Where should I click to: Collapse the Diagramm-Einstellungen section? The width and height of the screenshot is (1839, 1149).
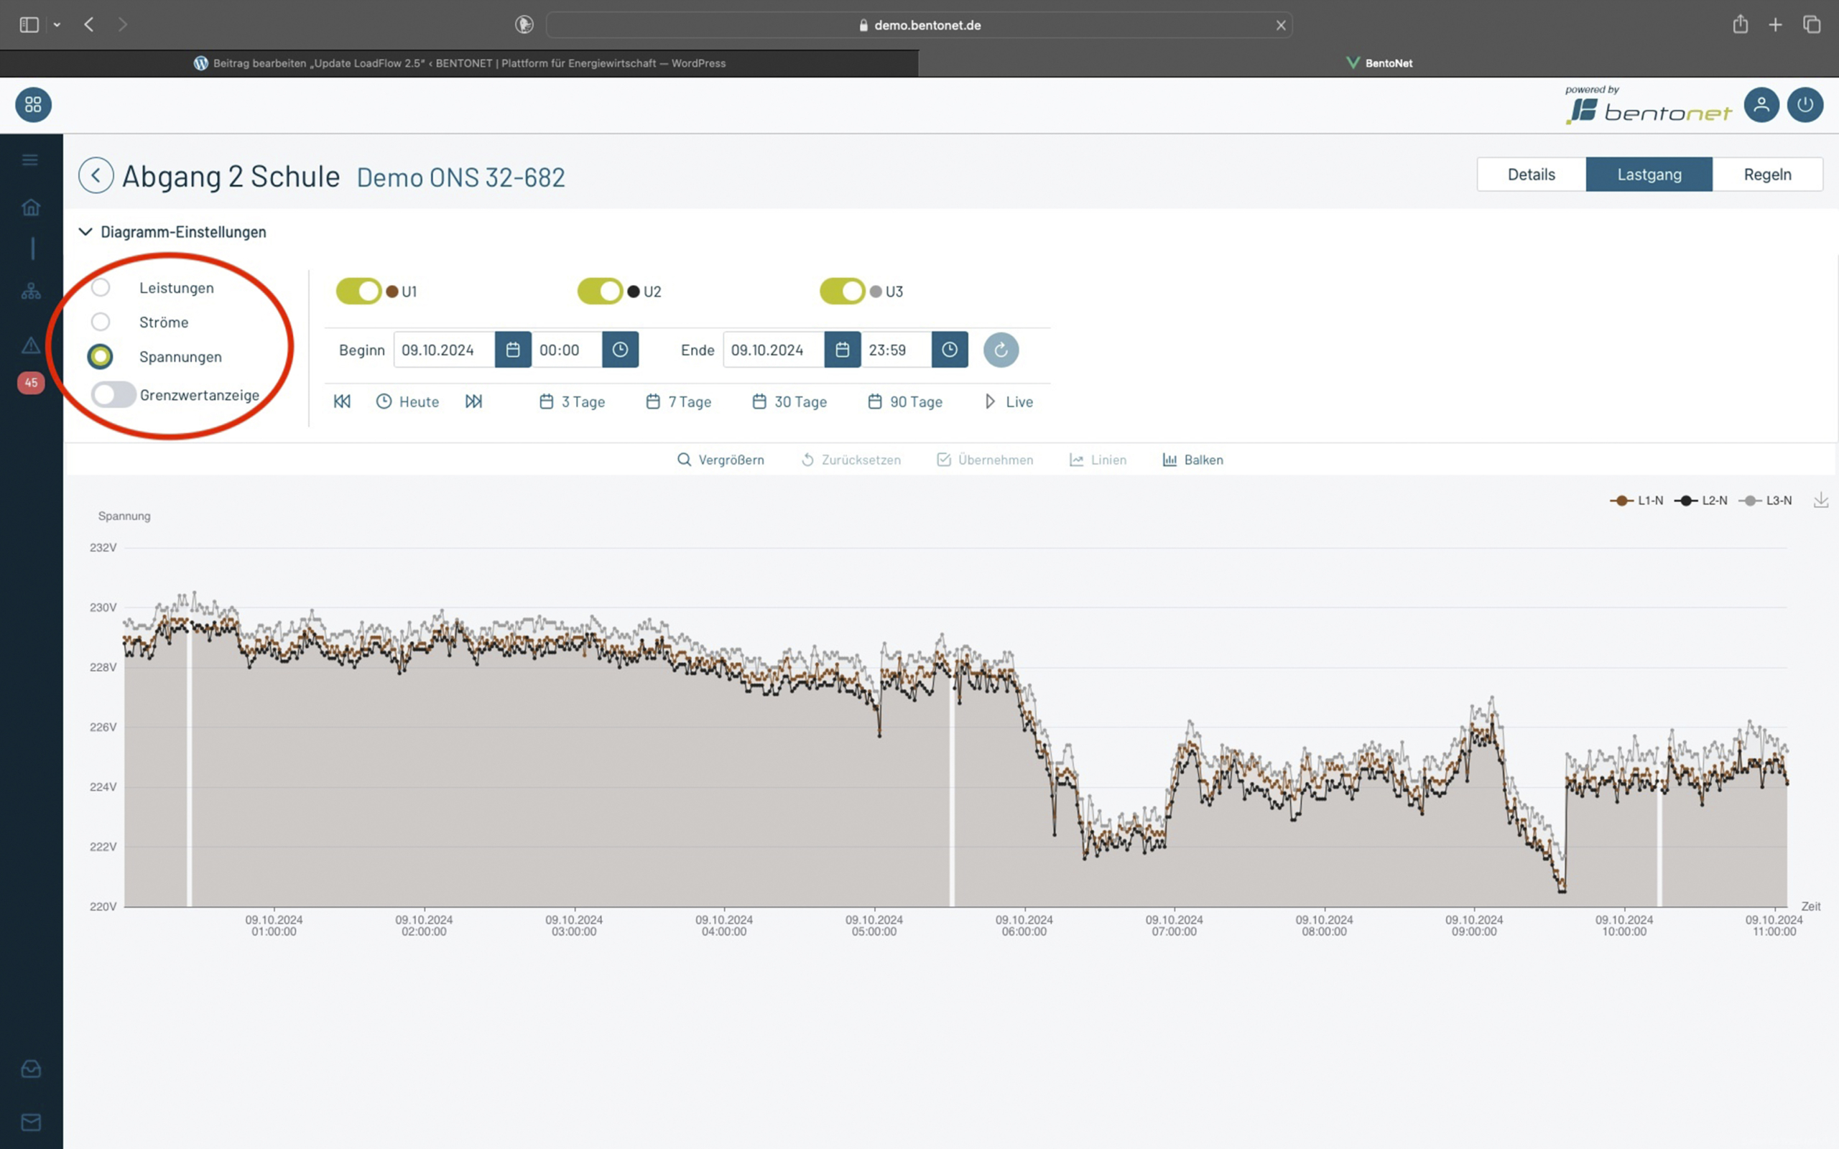coord(172,232)
